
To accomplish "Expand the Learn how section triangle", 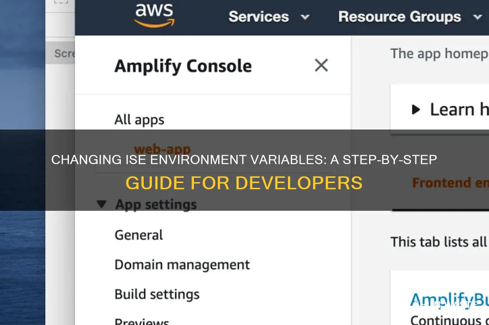I will point(416,109).
